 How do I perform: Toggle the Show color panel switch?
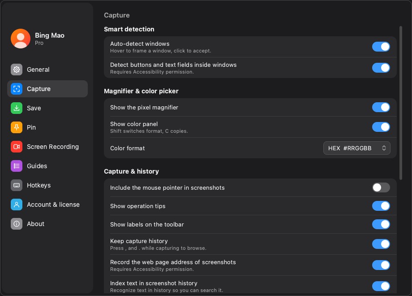(381, 127)
